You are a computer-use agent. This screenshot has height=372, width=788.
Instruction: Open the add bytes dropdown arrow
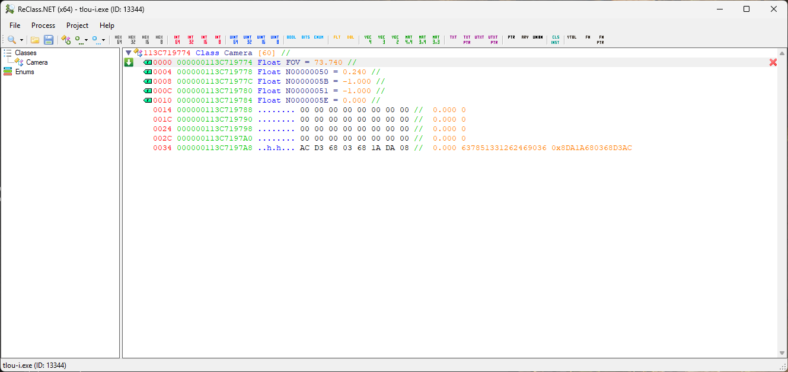pos(86,40)
